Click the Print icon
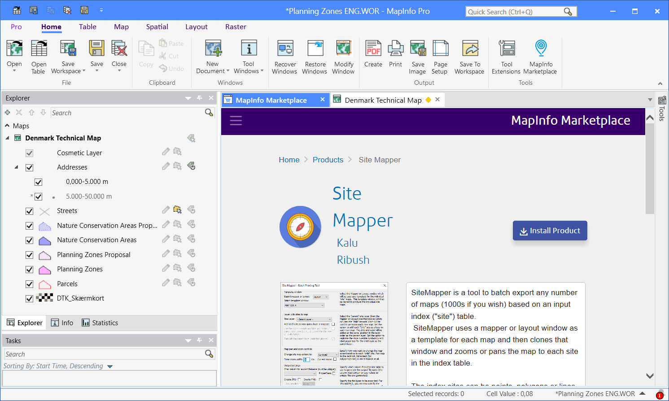This screenshot has height=401, width=669. (x=395, y=48)
